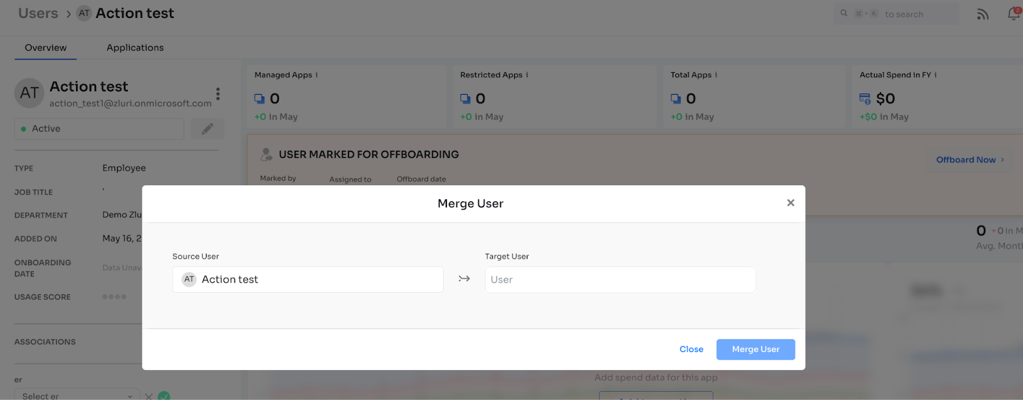The width and height of the screenshot is (1023, 400).
Task: Switch to the Applications tab
Action: tap(135, 48)
